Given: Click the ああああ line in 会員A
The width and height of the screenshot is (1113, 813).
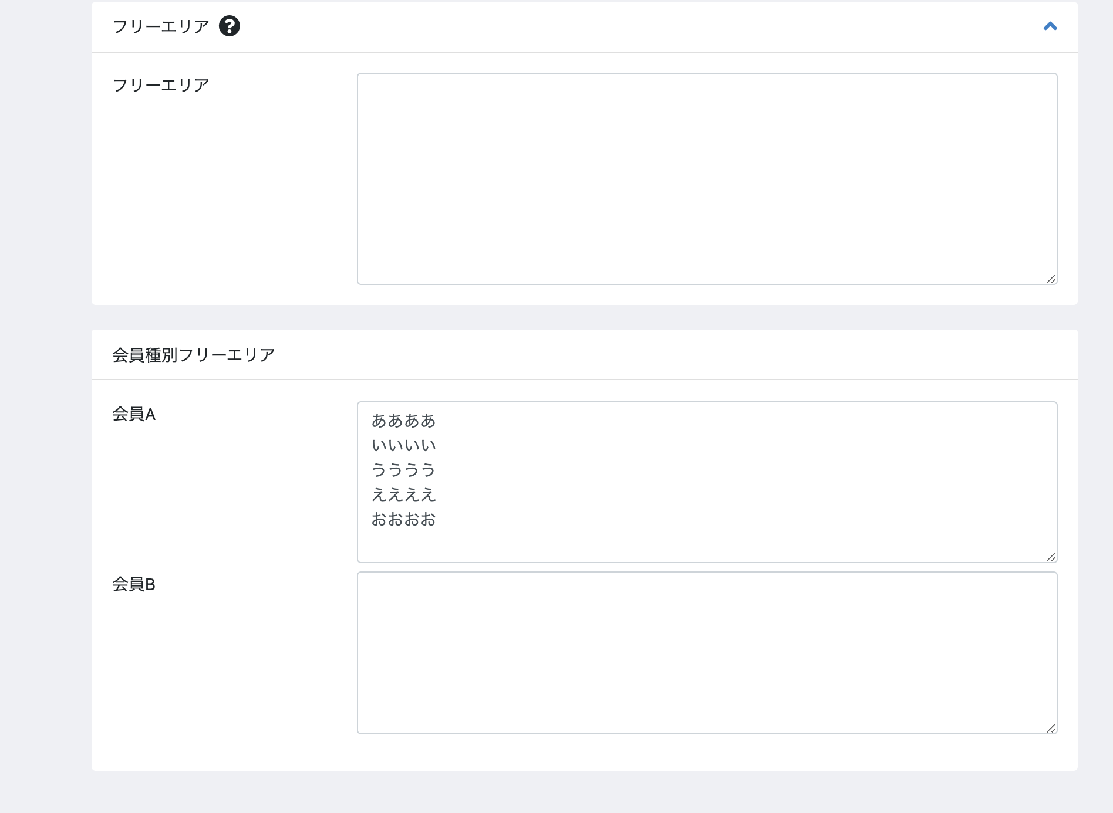Looking at the screenshot, I should pyautogui.click(x=404, y=421).
